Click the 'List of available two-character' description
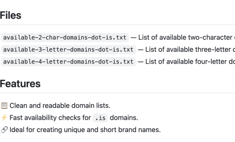This screenshot has width=235, height=142. tap(186, 37)
